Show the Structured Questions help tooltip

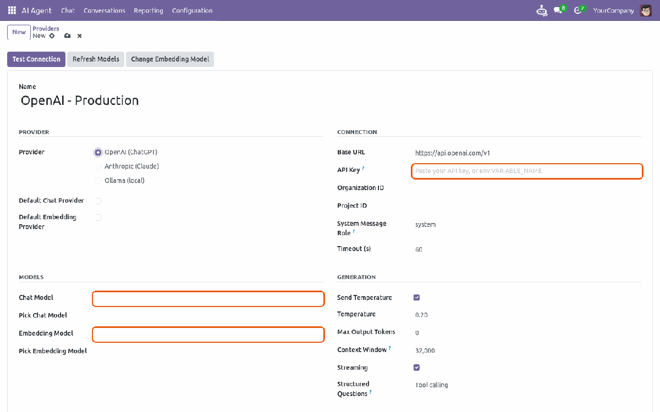tap(370, 392)
